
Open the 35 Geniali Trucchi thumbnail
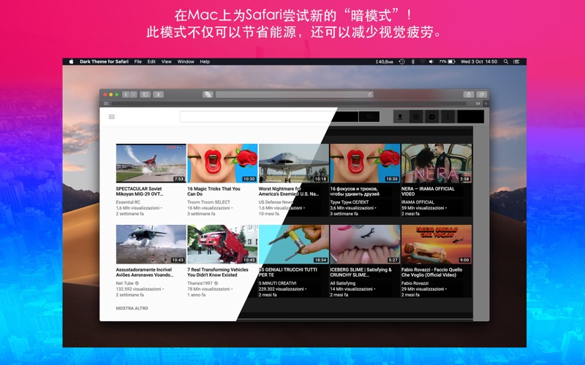(x=294, y=244)
